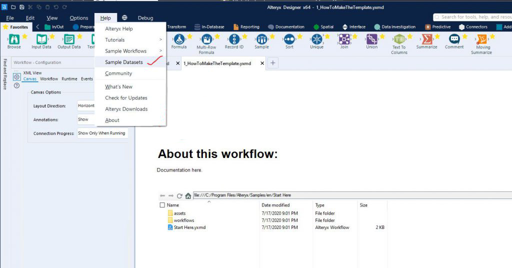This screenshot has width=512, height=268.
Task: Select the Moving Summarize tool icon
Action: click(481, 39)
